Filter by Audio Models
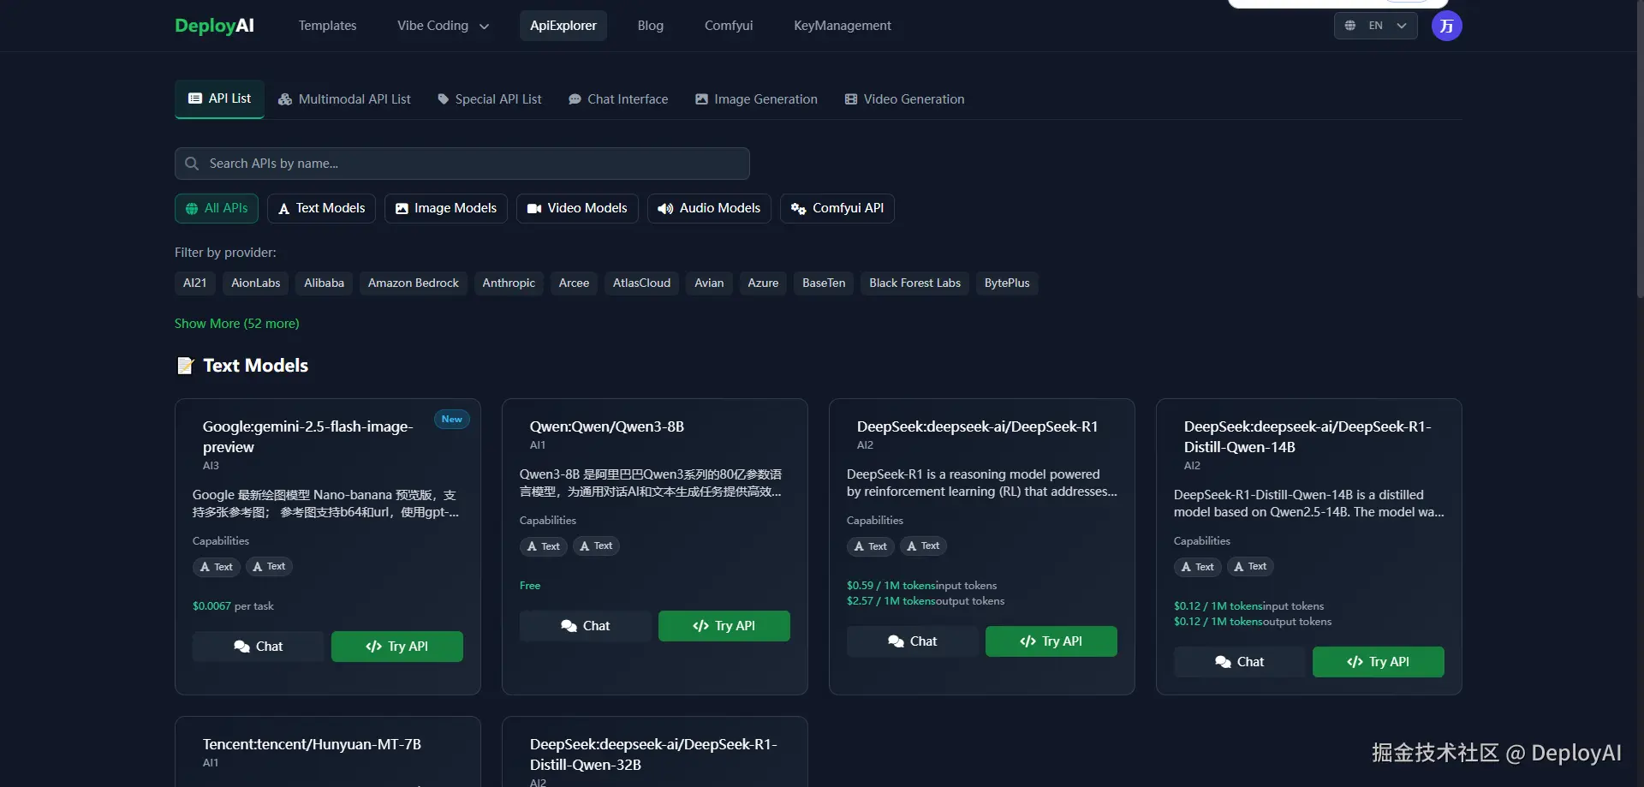1644x787 pixels. (709, 208)
